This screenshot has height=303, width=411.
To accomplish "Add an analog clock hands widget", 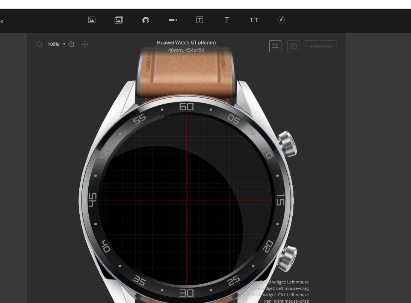I will coord(281,20).
